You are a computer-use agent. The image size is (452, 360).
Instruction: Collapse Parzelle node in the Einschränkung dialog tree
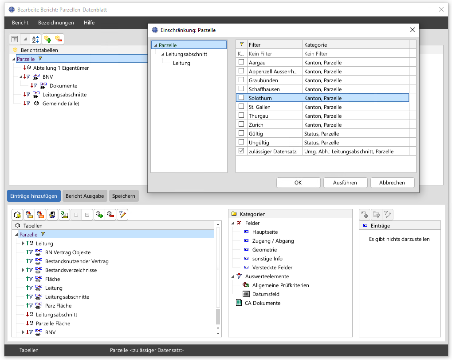(155, 45)
